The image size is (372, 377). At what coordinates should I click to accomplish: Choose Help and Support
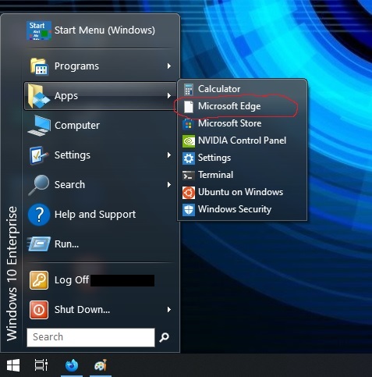pos(101,215)
